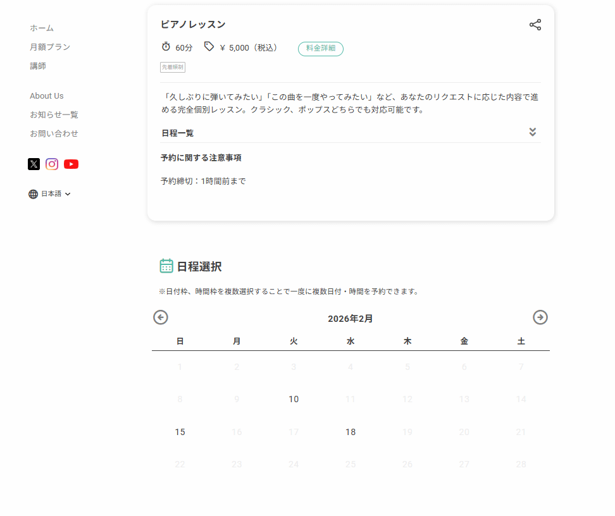This screenshot has width=615, height=516.
Task: Open the Instagram social link
Action: coord(52,164)
